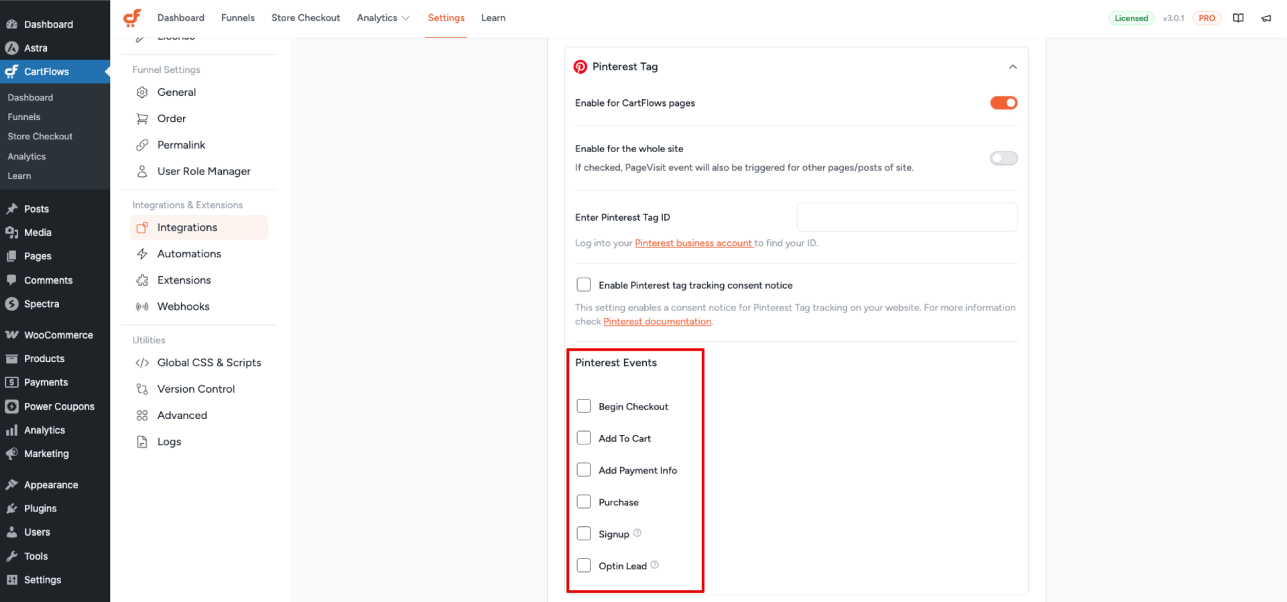Click the CartFlows logo icon

(x=133, y=17)
